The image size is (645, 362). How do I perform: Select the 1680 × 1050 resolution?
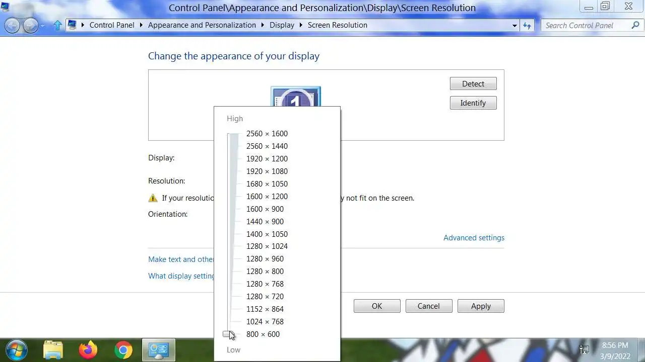click(x=267, y=184)
